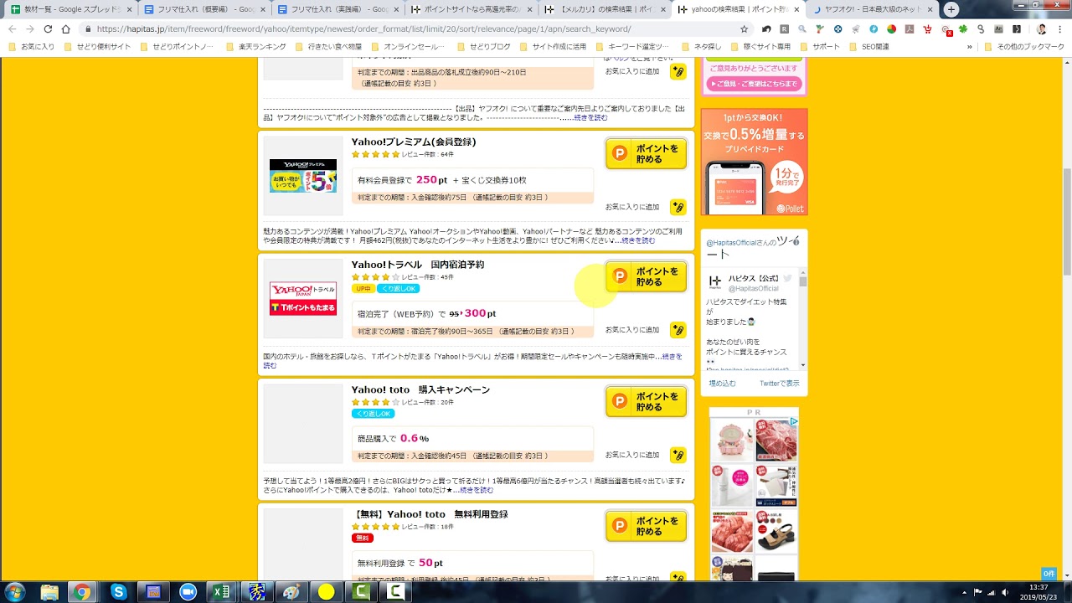Open Excel from the taskbar
1072x603 pixels.
click(221, 592)
